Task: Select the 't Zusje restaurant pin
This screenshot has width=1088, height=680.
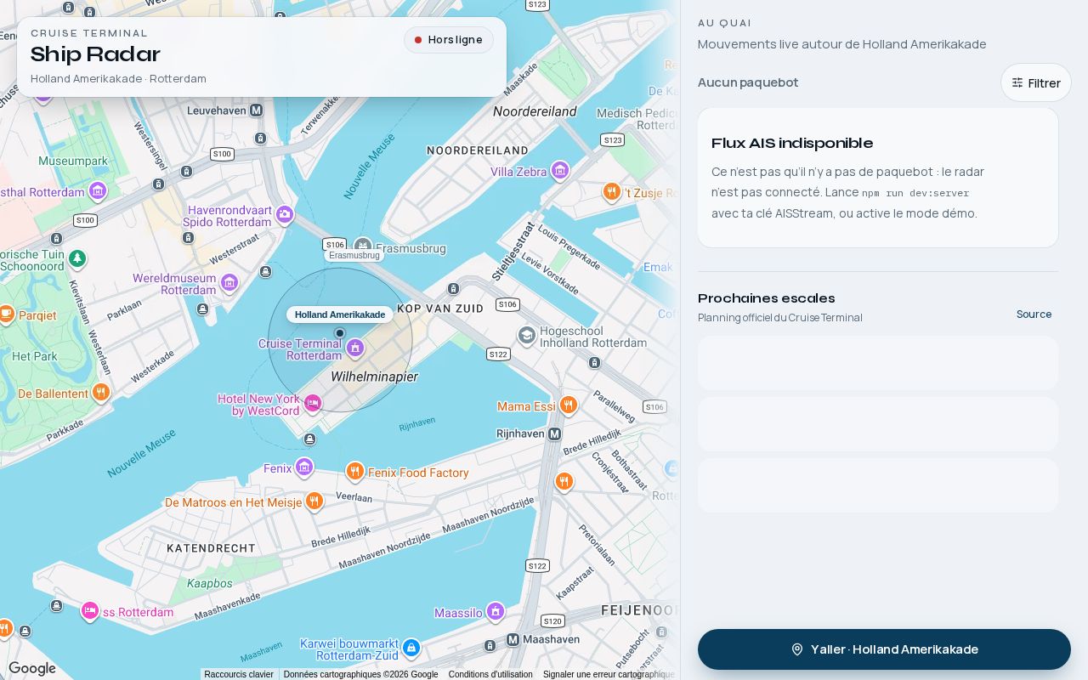Action: (x=611, y=191)
